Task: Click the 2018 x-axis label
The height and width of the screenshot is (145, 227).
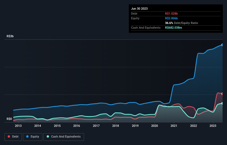Action: click(116, 126)
